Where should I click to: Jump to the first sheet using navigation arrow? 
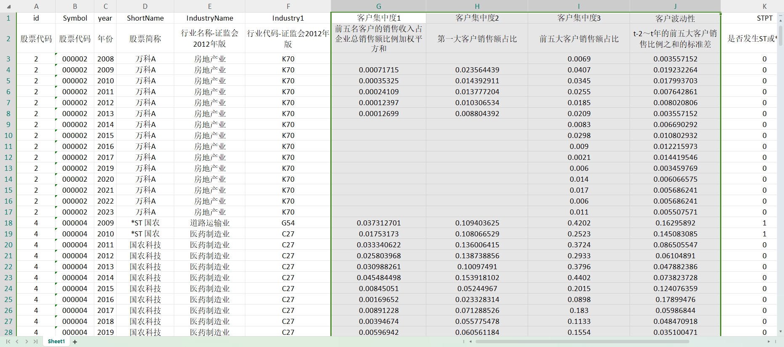[8, 342]
